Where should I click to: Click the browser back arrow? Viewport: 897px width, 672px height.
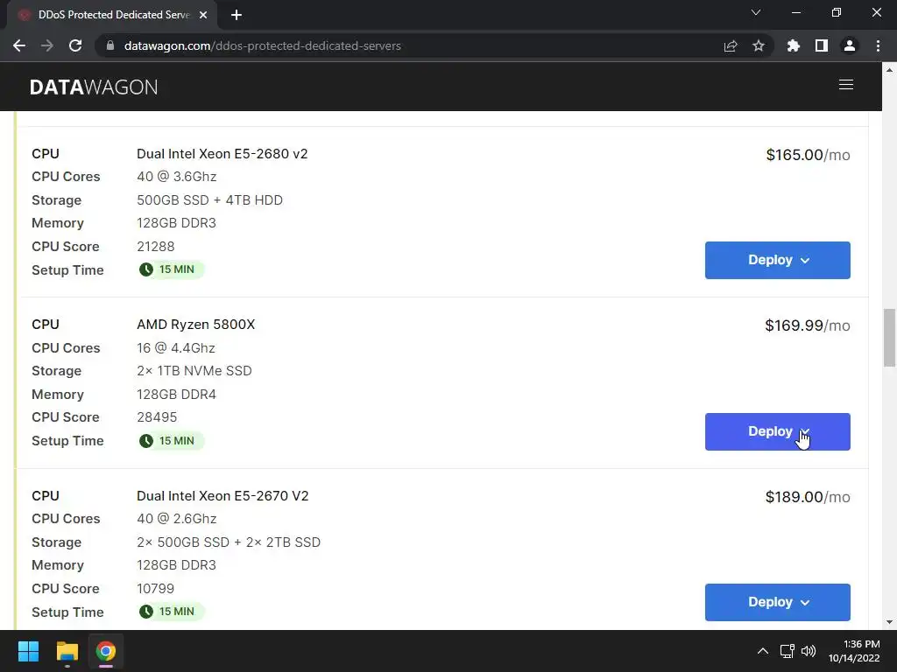click(19, 45)
